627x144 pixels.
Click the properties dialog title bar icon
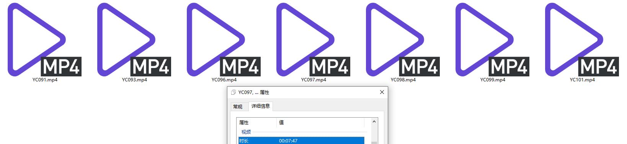pyautogui.click(x=233, y=92)
